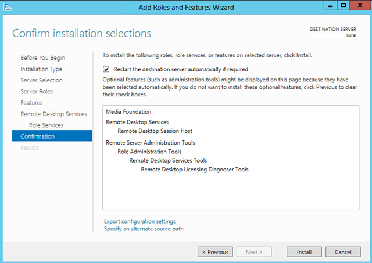Screen dimensions: 372x263
Task: Select the highlighted Confirmation step
Action: click(x=38, y=136)
